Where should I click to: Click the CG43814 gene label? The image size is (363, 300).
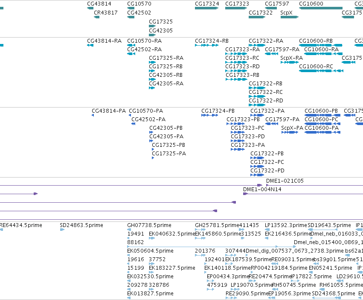[x=99, y=4]
